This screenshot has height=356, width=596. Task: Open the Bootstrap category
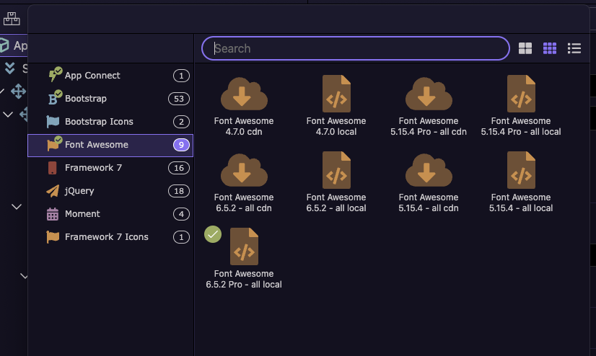click(110, 99)
